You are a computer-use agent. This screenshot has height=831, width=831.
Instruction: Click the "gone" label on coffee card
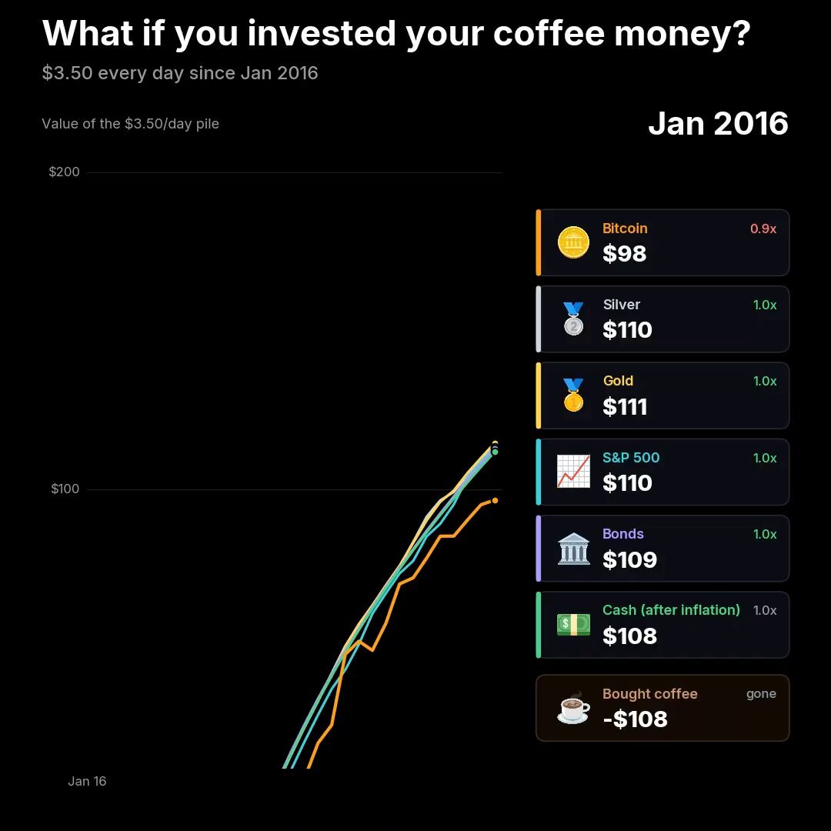pyautogui.click(x=761, y=694)
